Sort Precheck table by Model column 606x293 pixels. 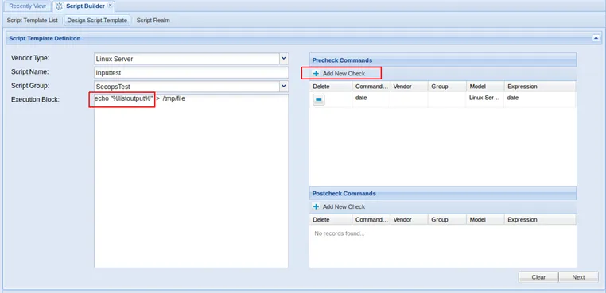point(484,87)
